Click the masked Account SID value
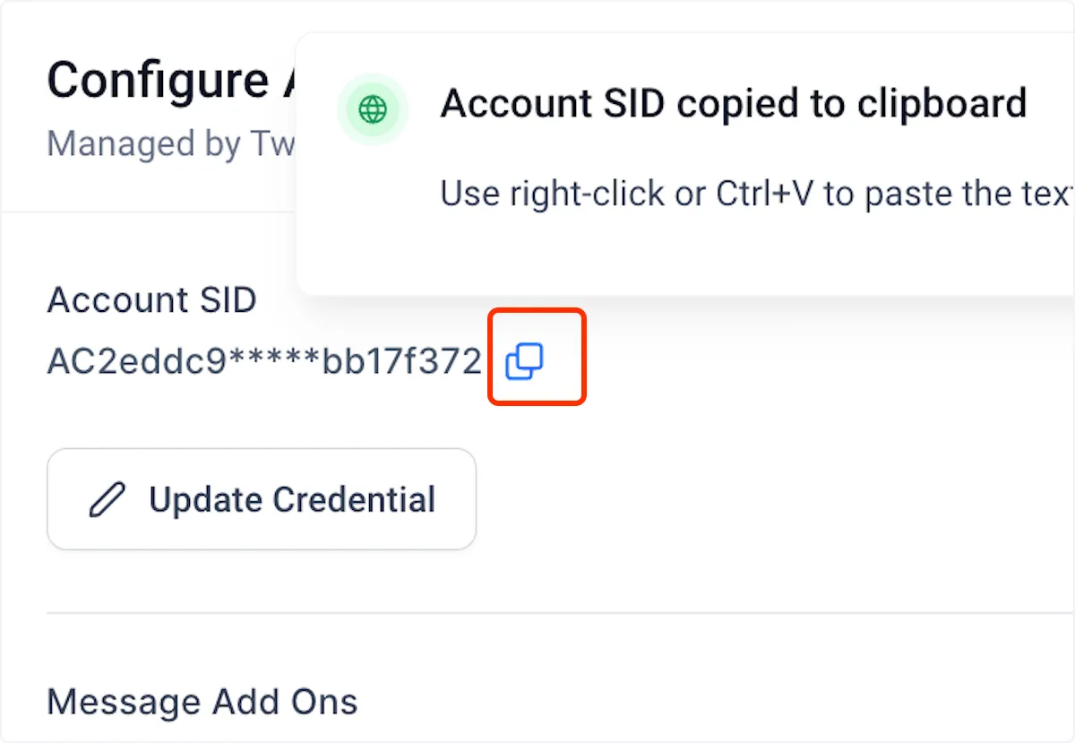 [x=264, y=361]
